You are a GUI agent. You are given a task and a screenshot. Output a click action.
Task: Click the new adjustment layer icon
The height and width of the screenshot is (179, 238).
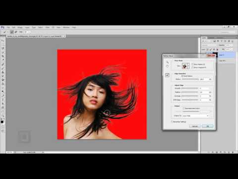(x=221, y=152)
